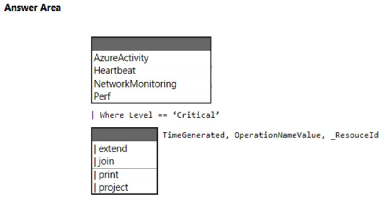The image size is (383, 199).
Task: Select AzureActivity in the table dropdown
Action: coord(151,58)
